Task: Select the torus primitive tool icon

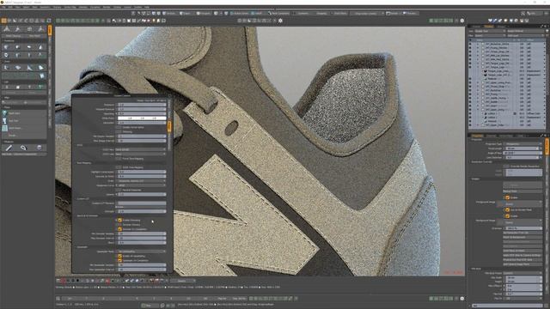Action: (6, 55)
